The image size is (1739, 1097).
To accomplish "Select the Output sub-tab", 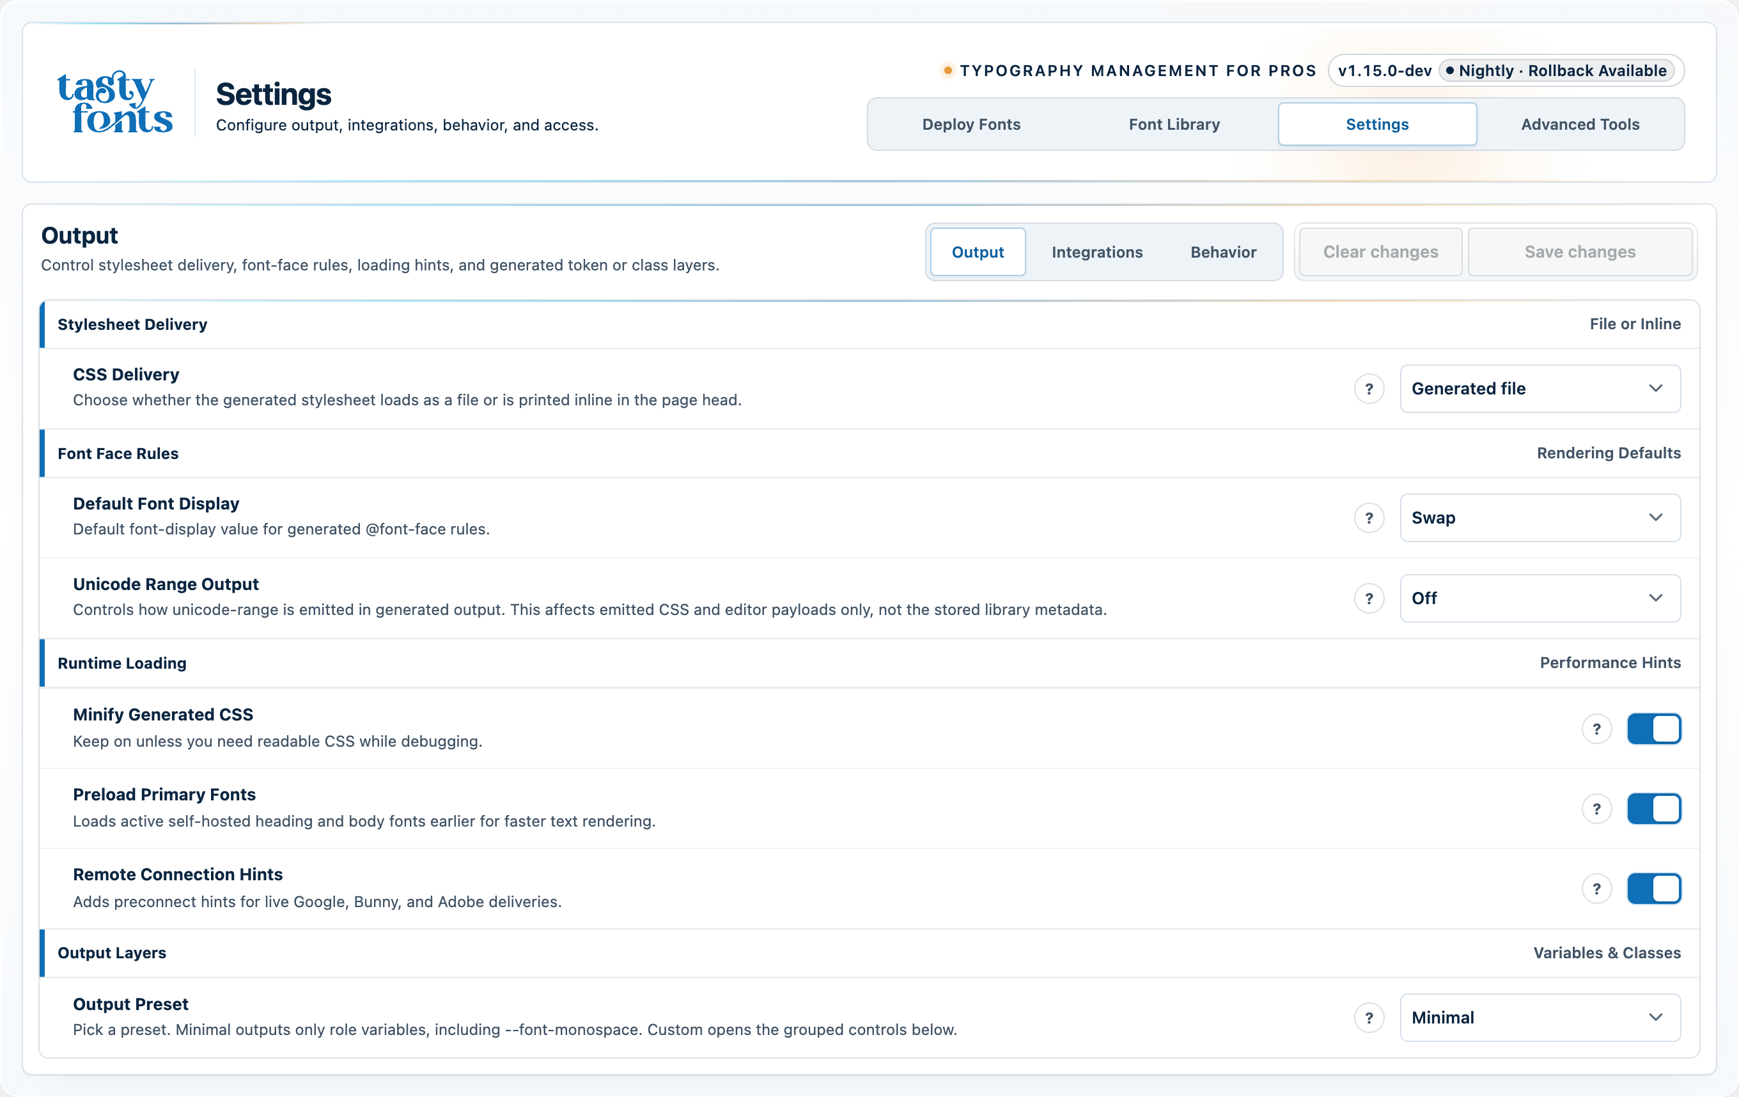I will tap(978, 252).
